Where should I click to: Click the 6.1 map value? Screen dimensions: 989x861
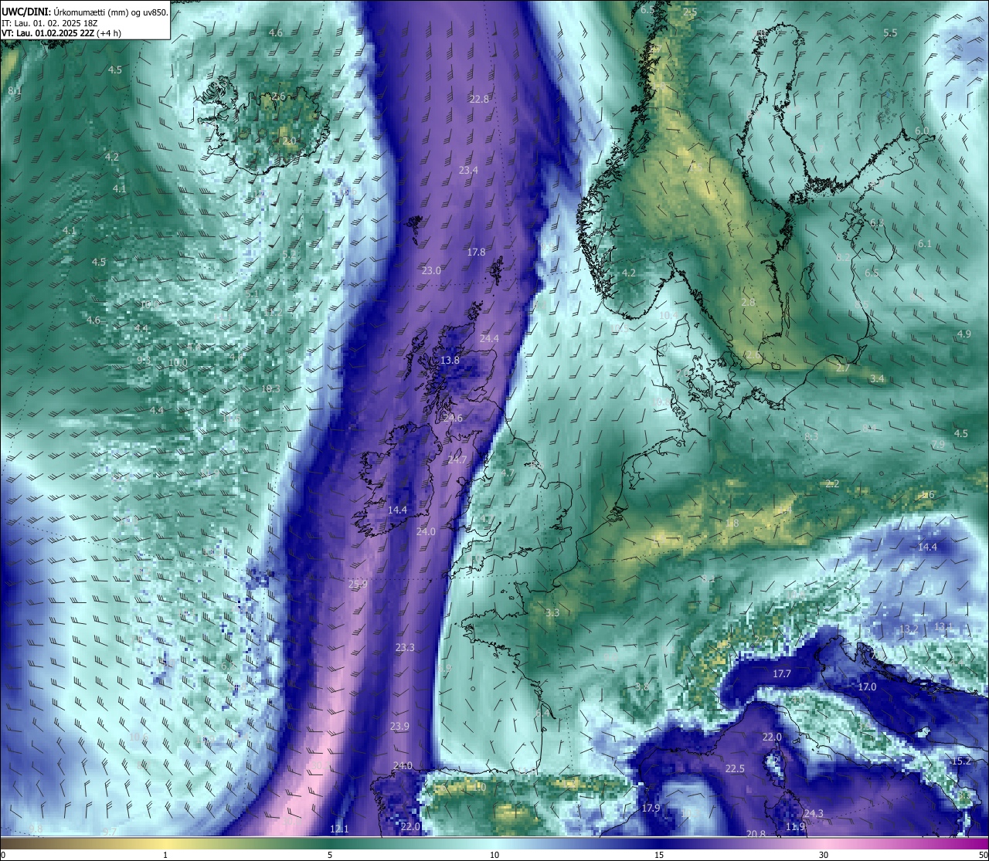924,243
